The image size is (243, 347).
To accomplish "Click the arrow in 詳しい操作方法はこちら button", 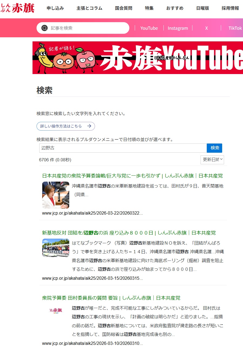I will pos(89,126).
